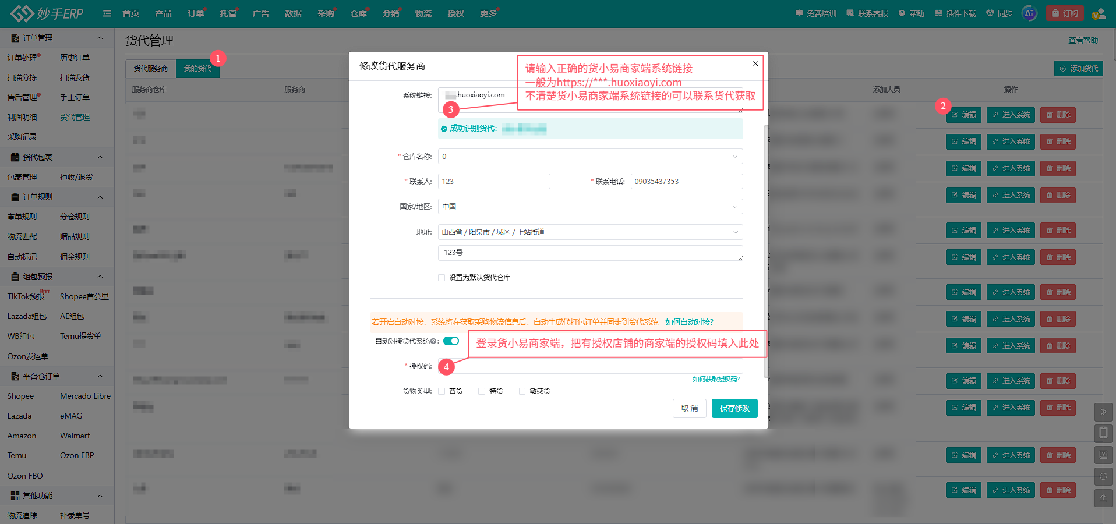Click the 妙手ERP logo

pos(47,13)
